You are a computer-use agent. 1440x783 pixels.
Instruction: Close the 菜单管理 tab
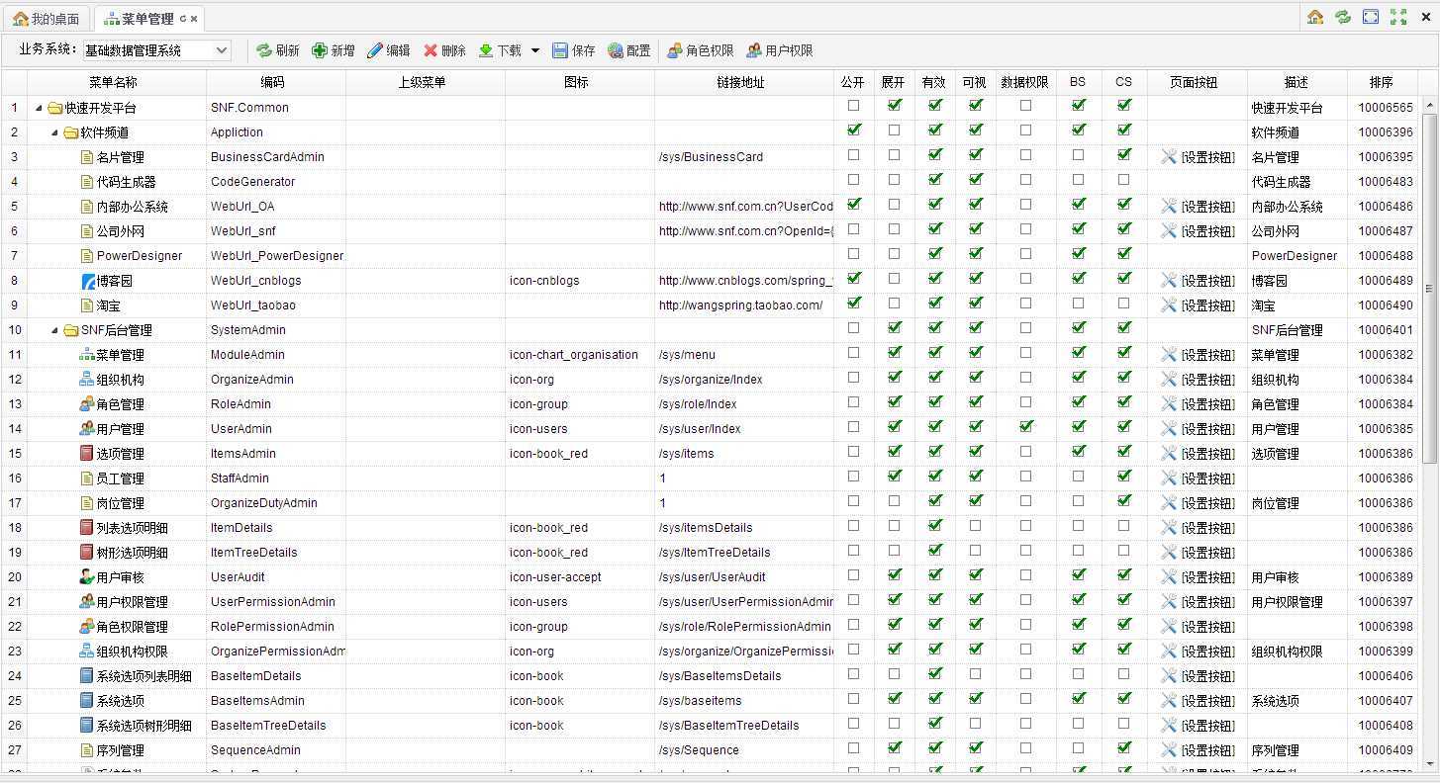point(194,19)
